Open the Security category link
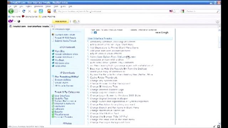Viewport: 228px width, 128px height. pyautogui.click(x=59, y=112)
